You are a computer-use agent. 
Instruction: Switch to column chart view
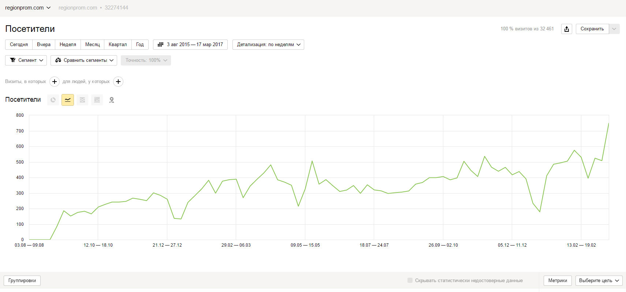97,100
